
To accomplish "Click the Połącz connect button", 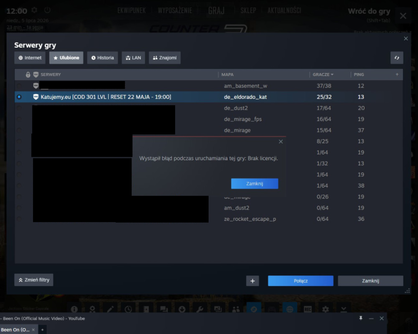I will 300,281.
